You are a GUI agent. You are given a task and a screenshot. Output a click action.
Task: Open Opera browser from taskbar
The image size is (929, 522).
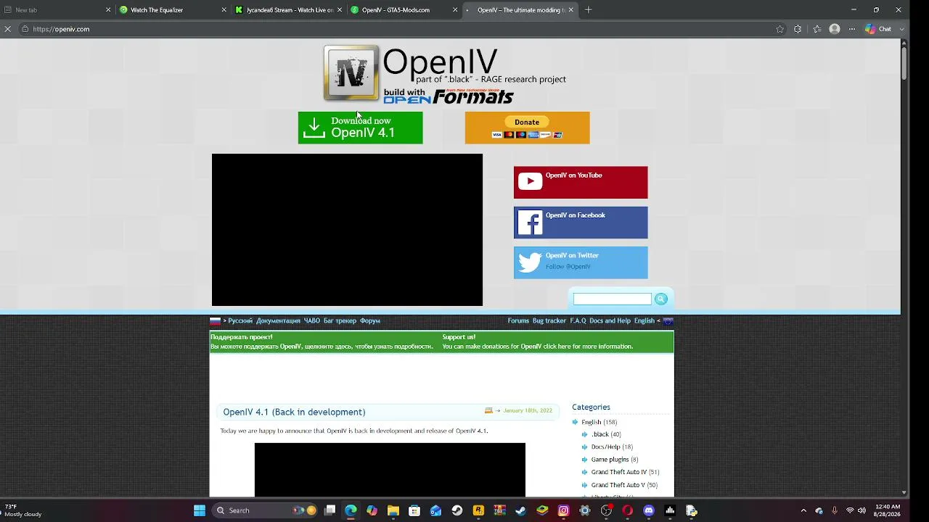click(627, 510)
